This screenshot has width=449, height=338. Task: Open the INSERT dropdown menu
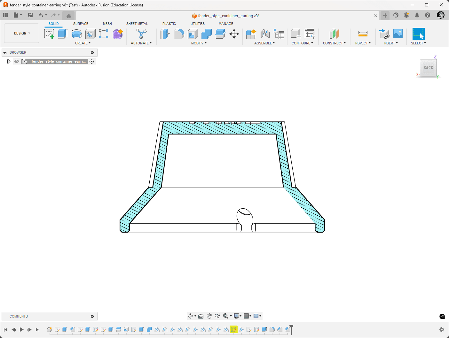pyautogui.click(x=391, y=43)
